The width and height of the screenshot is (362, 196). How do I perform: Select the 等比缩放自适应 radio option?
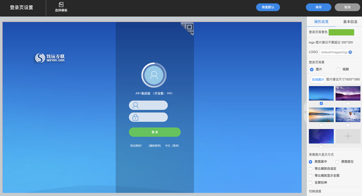[311, 169]
